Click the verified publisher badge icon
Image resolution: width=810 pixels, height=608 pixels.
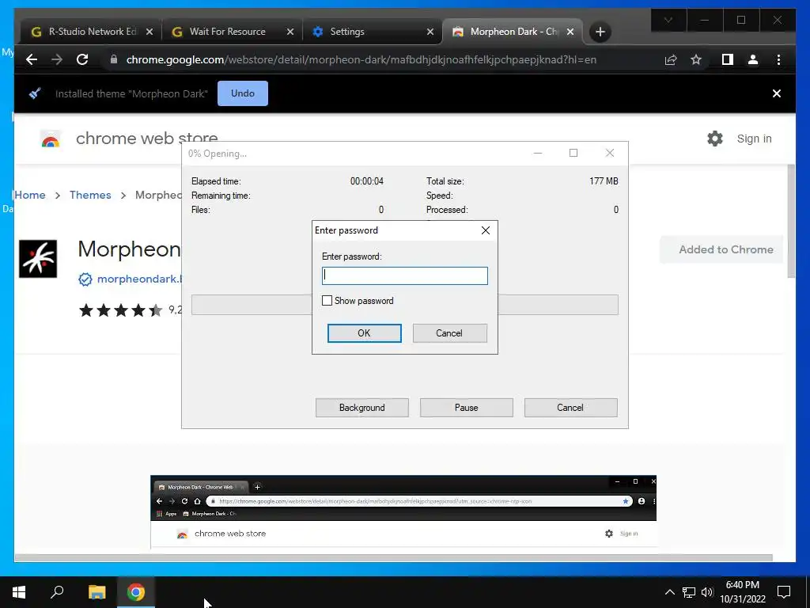pyautogui.click(x=85, y=279)
